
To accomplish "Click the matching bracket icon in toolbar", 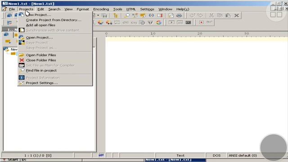I will (151, 15).
